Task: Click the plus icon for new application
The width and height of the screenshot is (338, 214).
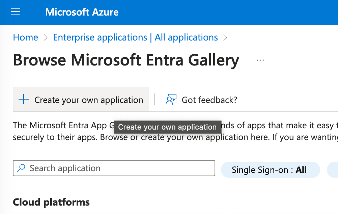Action: pyautogui.click(x=24, y=100)
